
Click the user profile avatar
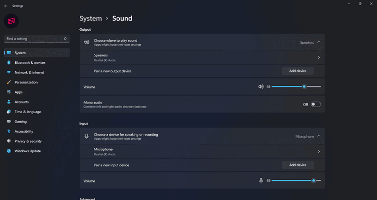[11, 21]
